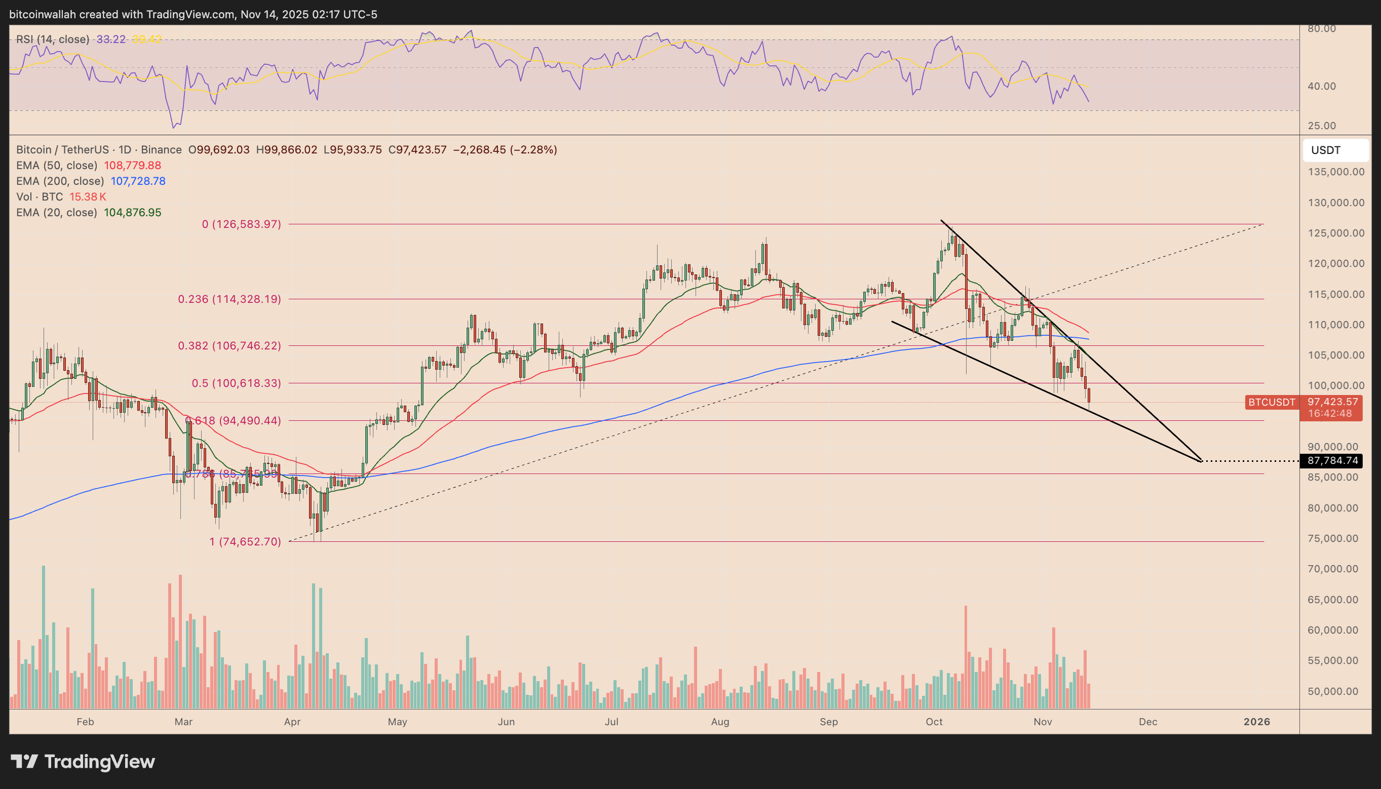
Task: Hide the Vol · BTC volume indicator
Action: click(x=40, y=196)
